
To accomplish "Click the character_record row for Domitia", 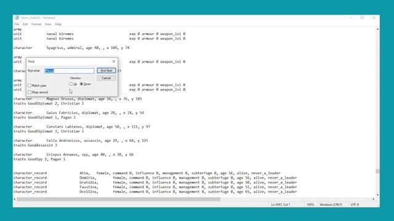I will [x=155, y=178].
